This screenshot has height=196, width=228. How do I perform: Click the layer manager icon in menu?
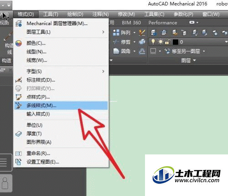tap(19, 24)
